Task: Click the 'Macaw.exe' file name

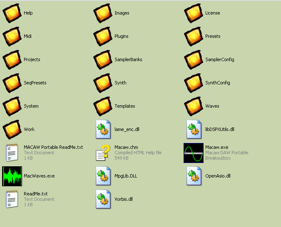Action: pos(217,147)
